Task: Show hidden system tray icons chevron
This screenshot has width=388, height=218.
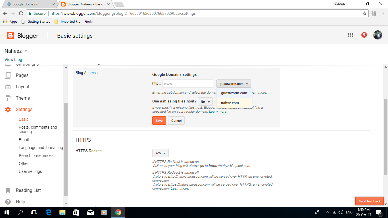Action: [x=327, y=212]
